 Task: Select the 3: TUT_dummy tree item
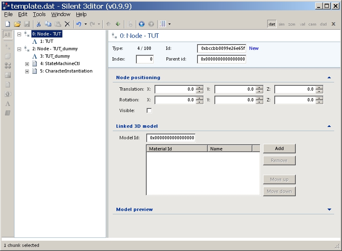click(x=55, y=56)
